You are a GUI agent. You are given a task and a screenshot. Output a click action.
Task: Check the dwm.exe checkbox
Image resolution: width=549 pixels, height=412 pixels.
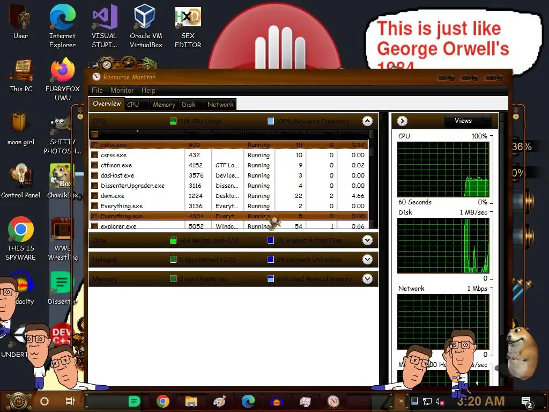[94, 195]
